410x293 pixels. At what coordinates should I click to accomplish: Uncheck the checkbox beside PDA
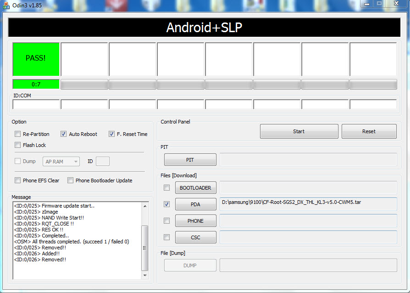coord(166,204)
